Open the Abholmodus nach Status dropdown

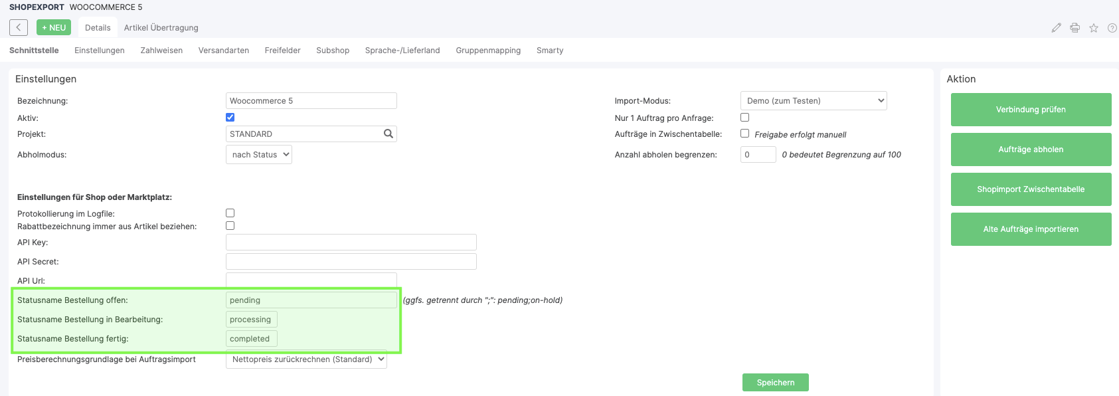tap(259, 155)
